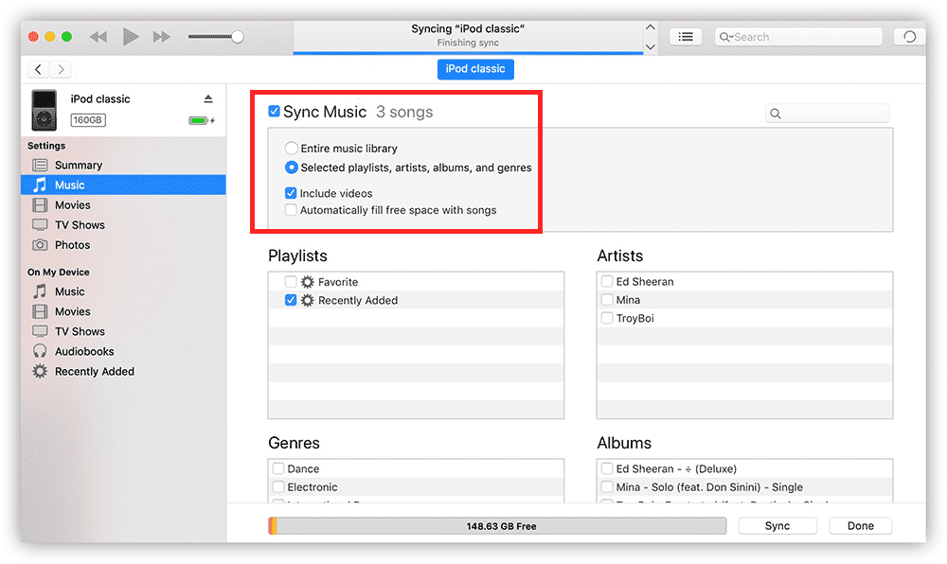Viewport: 947px width, 564px height.
Task: Click the down arrow in status display
Action: 651,46
